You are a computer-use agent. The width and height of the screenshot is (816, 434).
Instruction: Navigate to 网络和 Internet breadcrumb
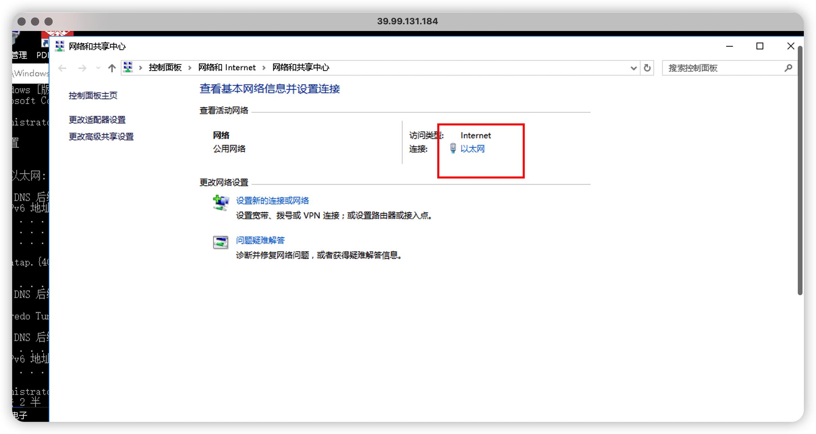click(227, 67)
